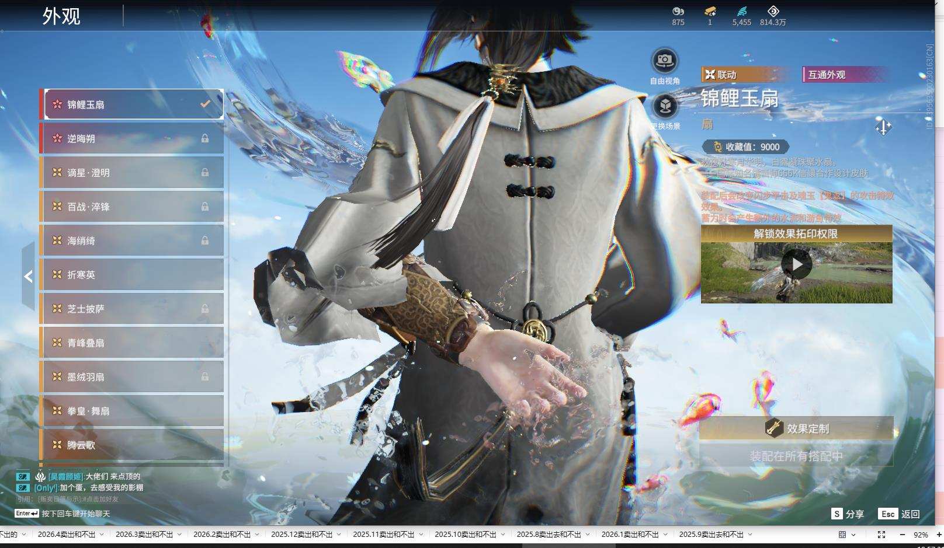Screen dimensions: 944x548
Task: Switch to the 2025.10卖出和不出 sheet tab
Action: pyautogui.click(x=466, y=535)
